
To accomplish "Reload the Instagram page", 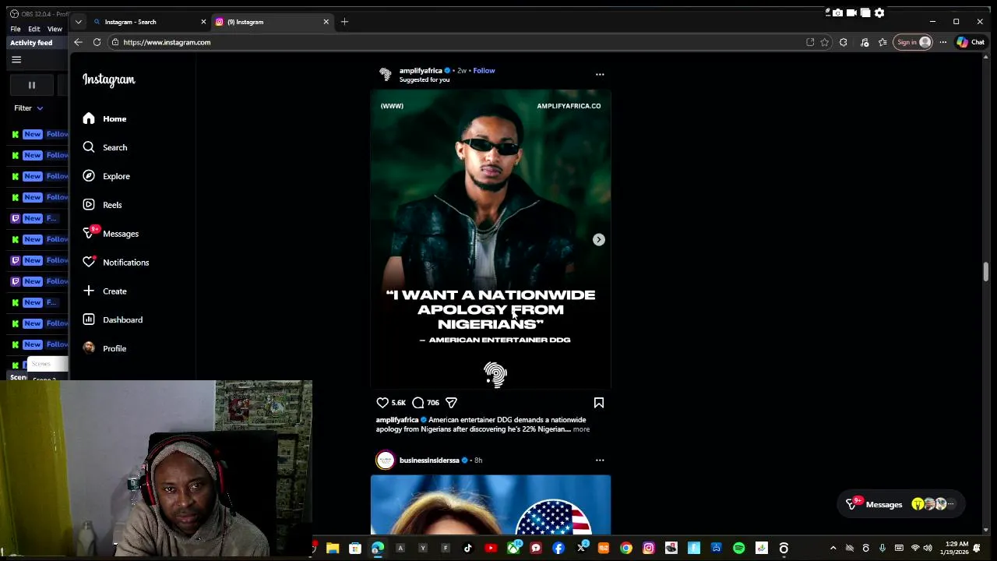I will pyautogui.click(x=97, y=42).
